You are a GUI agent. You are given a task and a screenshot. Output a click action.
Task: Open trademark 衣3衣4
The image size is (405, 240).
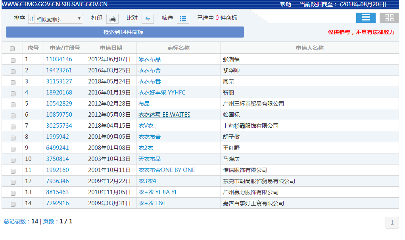[147, 181]
